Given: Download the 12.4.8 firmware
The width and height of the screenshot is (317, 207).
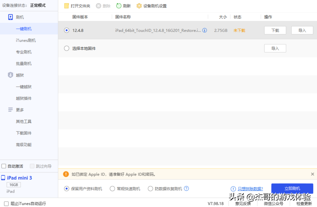Looking at the screenshot, I should coord(275,30).
